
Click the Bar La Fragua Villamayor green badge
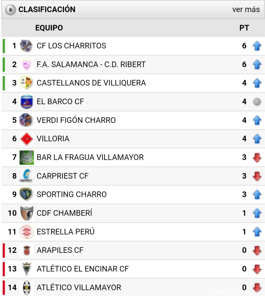(x=27, y=157)
